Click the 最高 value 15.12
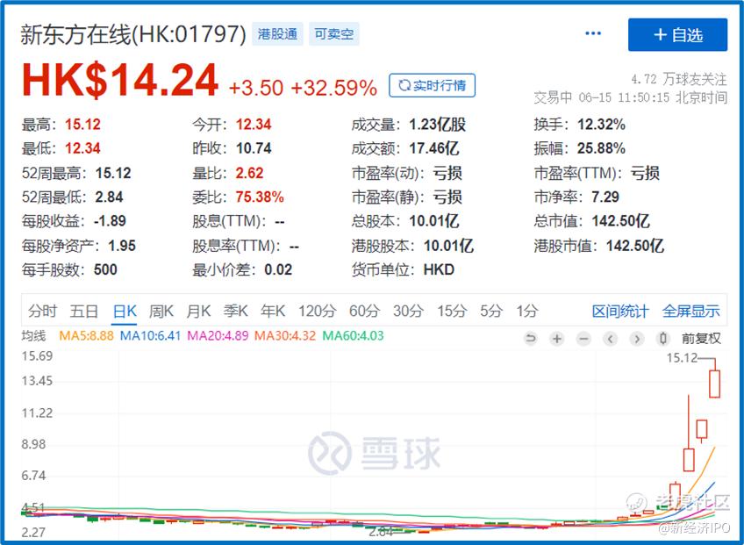 coord(82,125)
